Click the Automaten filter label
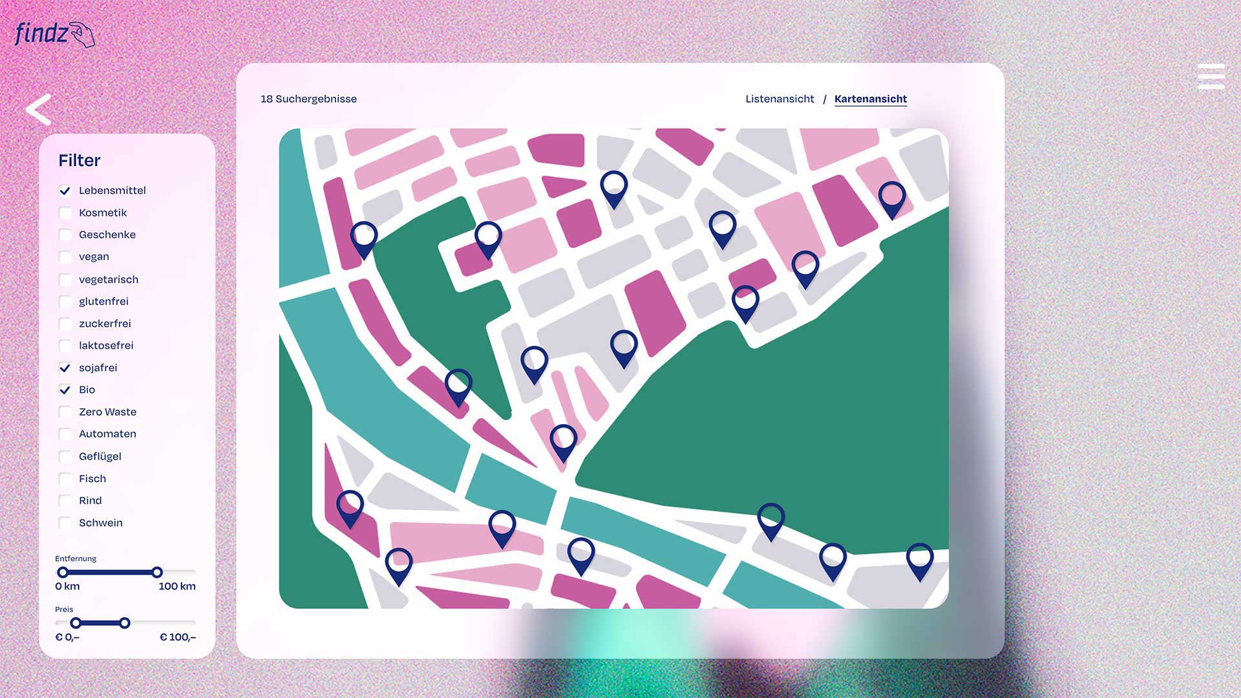This screenshot has width=1241, height=698. click(x=107, y=434)
